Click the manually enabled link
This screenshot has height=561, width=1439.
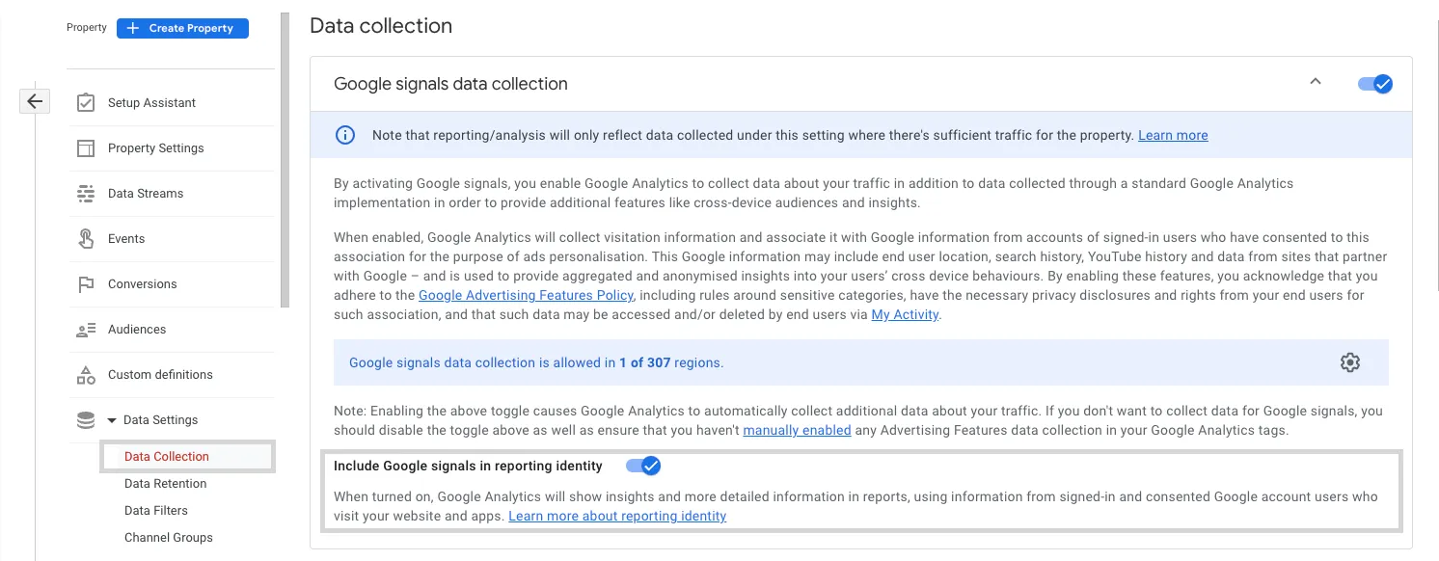point(797,430)
